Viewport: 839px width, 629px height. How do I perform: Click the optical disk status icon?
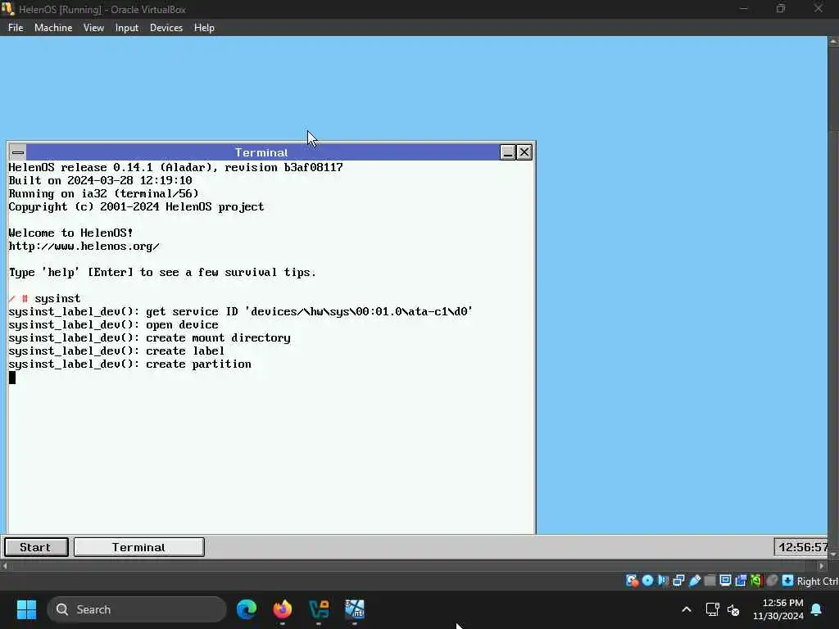pyautogui.click(x=647, y=581)
